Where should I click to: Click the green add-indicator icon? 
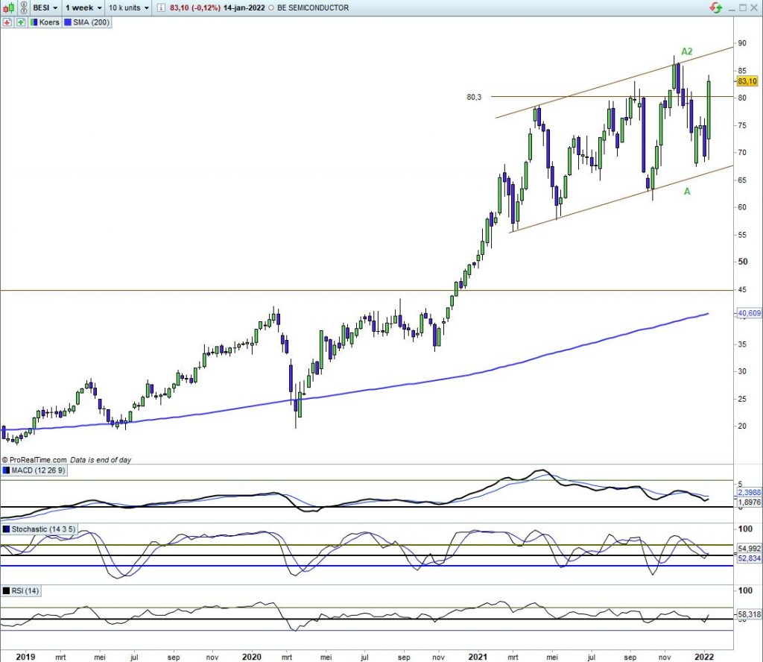click(x=20, y=22)
